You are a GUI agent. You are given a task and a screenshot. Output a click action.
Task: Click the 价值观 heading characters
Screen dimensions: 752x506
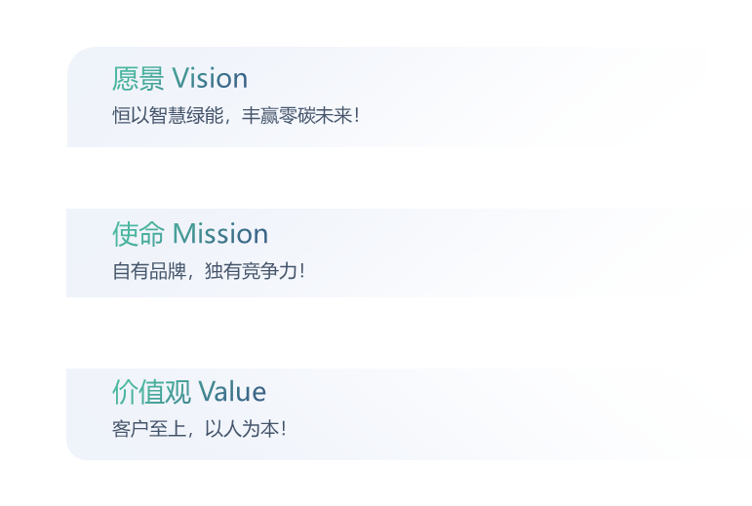click(151, 392)
